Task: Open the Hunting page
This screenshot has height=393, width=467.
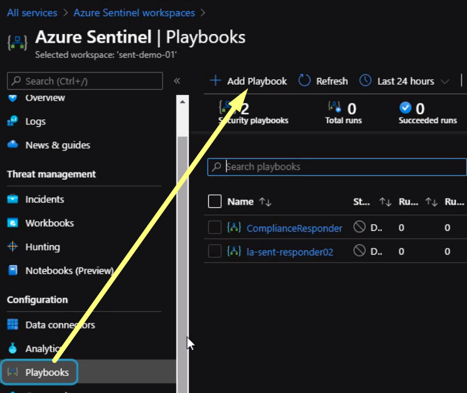Action: (43, 247)
